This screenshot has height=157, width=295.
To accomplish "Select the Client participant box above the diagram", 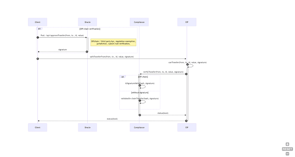I will click(38, 22).
